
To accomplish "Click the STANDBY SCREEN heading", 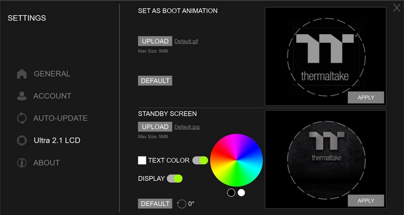I will click(x=168, y=114).
